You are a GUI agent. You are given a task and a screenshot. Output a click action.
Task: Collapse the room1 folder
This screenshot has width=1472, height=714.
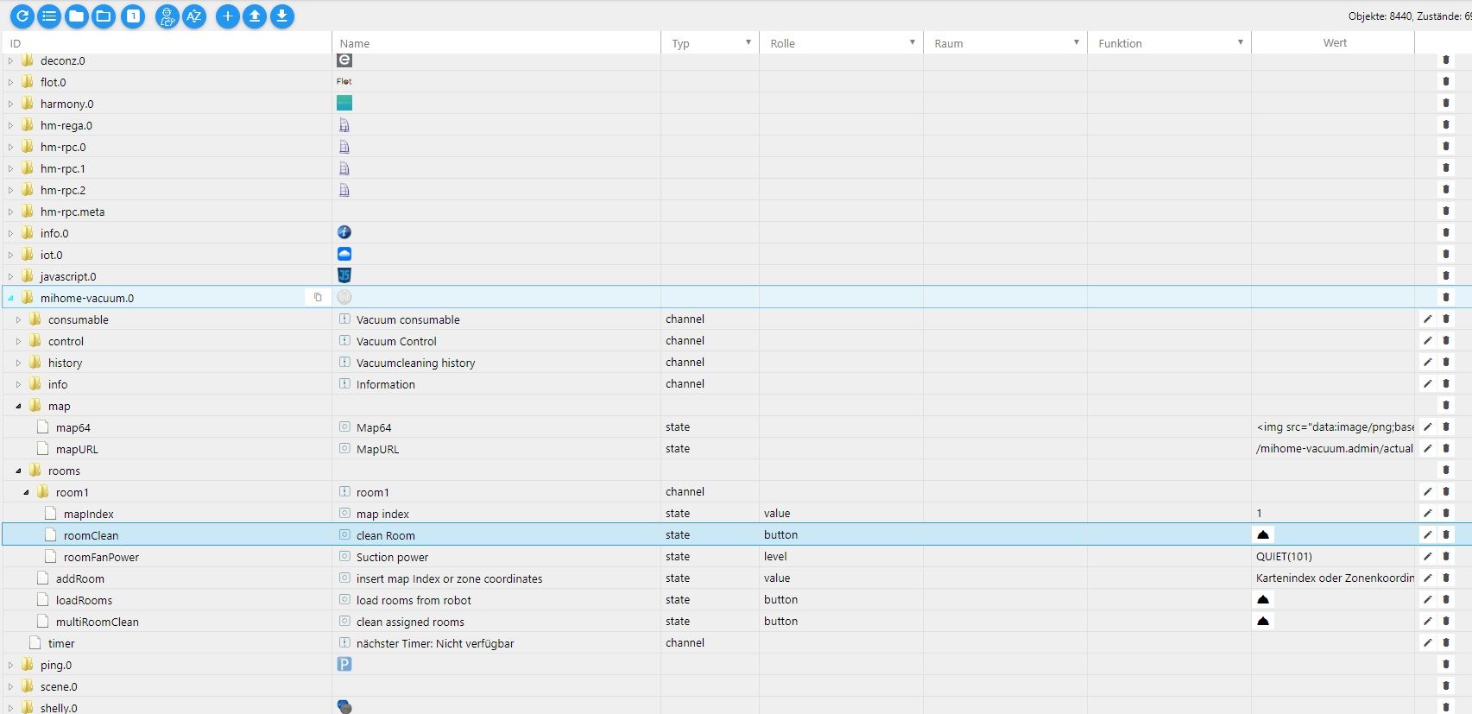[x=26, y=492]
